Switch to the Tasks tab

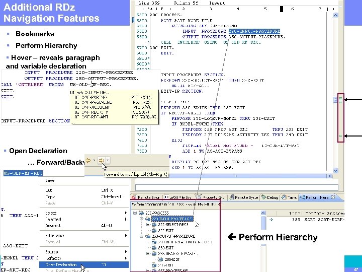coord(289,197)
